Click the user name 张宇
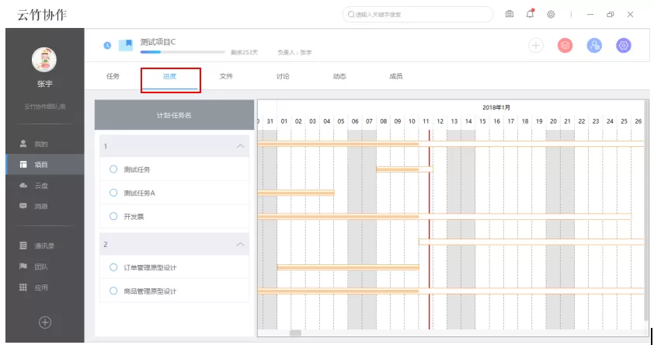Image resolution: width=654 pixels, height=345 pixels. (x=44, y=84)
